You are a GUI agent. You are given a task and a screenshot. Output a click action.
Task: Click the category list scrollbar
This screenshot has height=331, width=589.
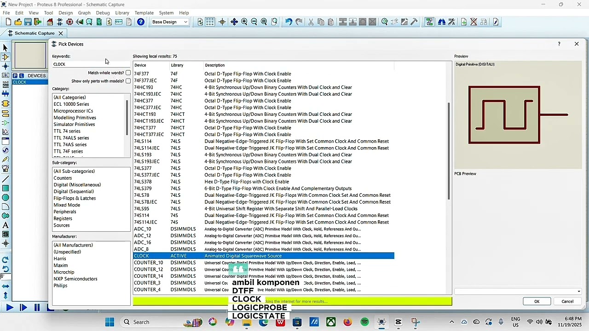pyautogui.click(x=127, y=117)
